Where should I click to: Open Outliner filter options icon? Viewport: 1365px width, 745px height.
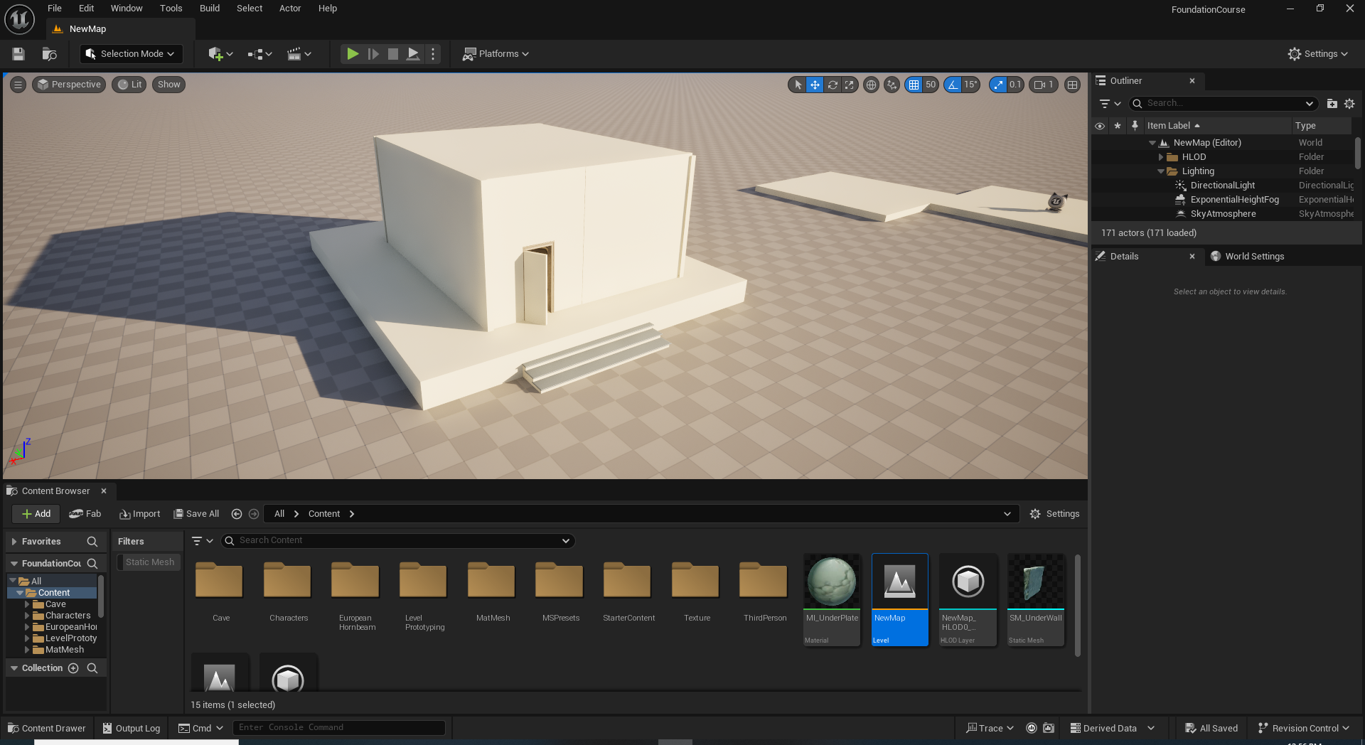pos(1109,104)
